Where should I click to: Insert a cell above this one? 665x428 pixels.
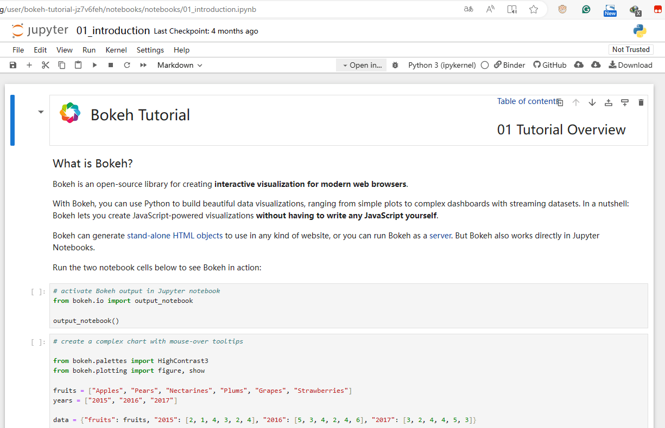pos(609,102)
